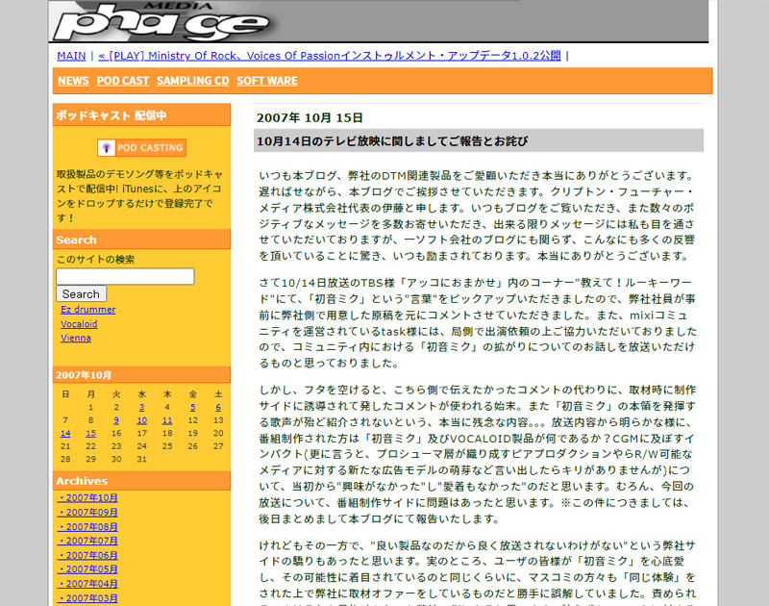Open calendar date 6
This screenshot has height=606, width=769.
pos(218,407)
